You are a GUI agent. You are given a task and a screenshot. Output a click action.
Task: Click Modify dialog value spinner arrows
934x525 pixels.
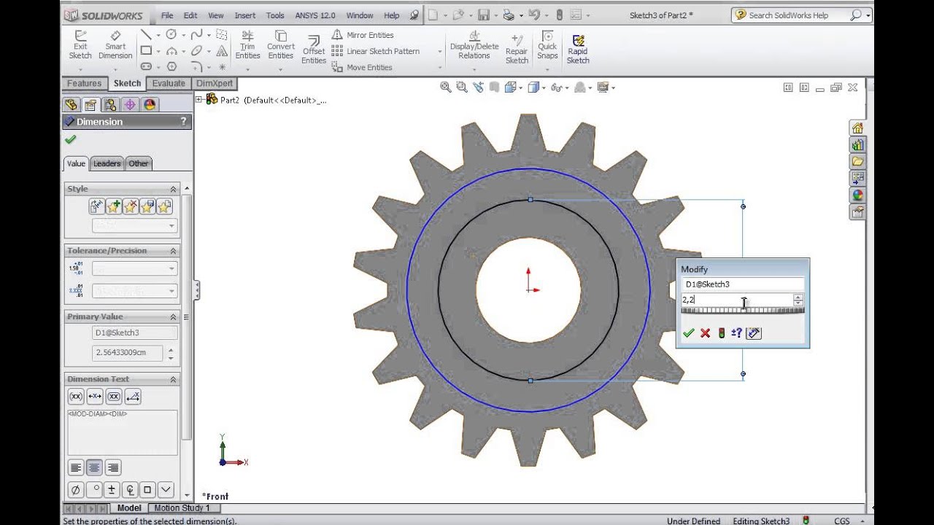(798, 300)
